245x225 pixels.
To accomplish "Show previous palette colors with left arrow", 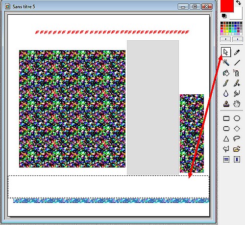I will (225, 39).
